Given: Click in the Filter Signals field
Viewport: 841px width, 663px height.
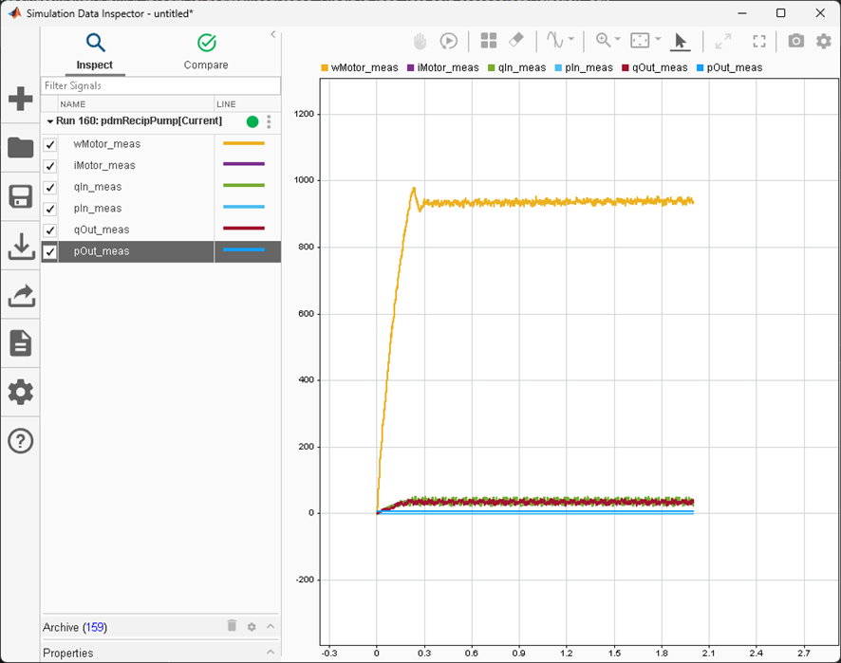Looking at the screenshot, I should point(160,85).
